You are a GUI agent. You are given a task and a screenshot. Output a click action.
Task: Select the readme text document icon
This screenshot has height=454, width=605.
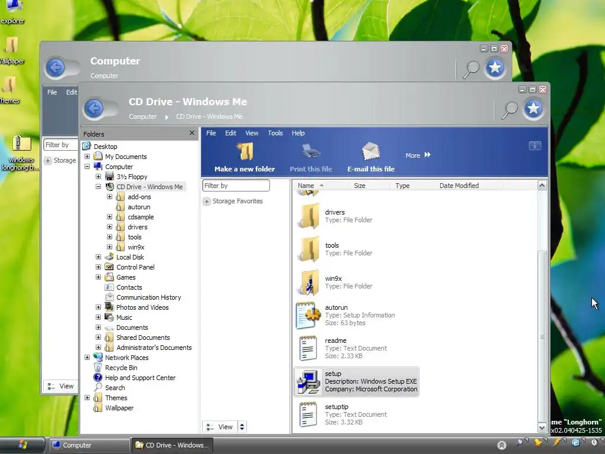(x=308, y=348)
